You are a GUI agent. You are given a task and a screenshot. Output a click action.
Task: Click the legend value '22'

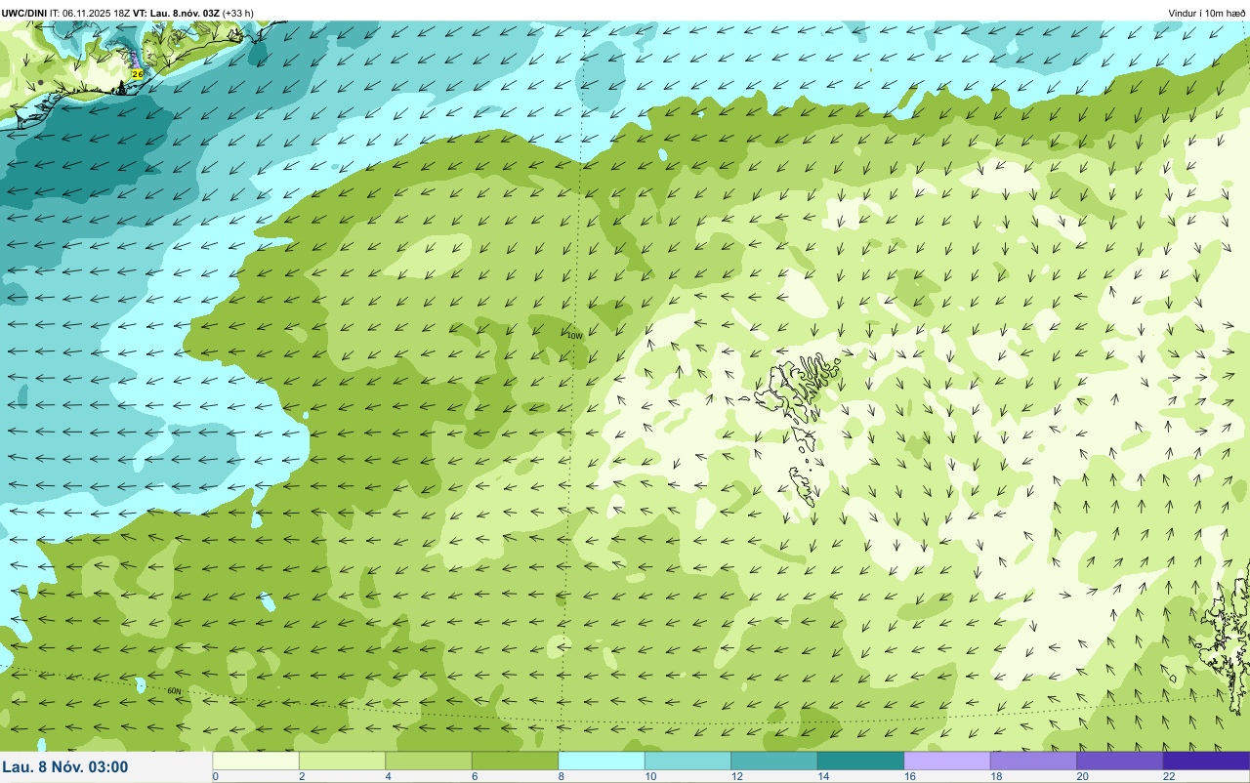pos(1168,776)
